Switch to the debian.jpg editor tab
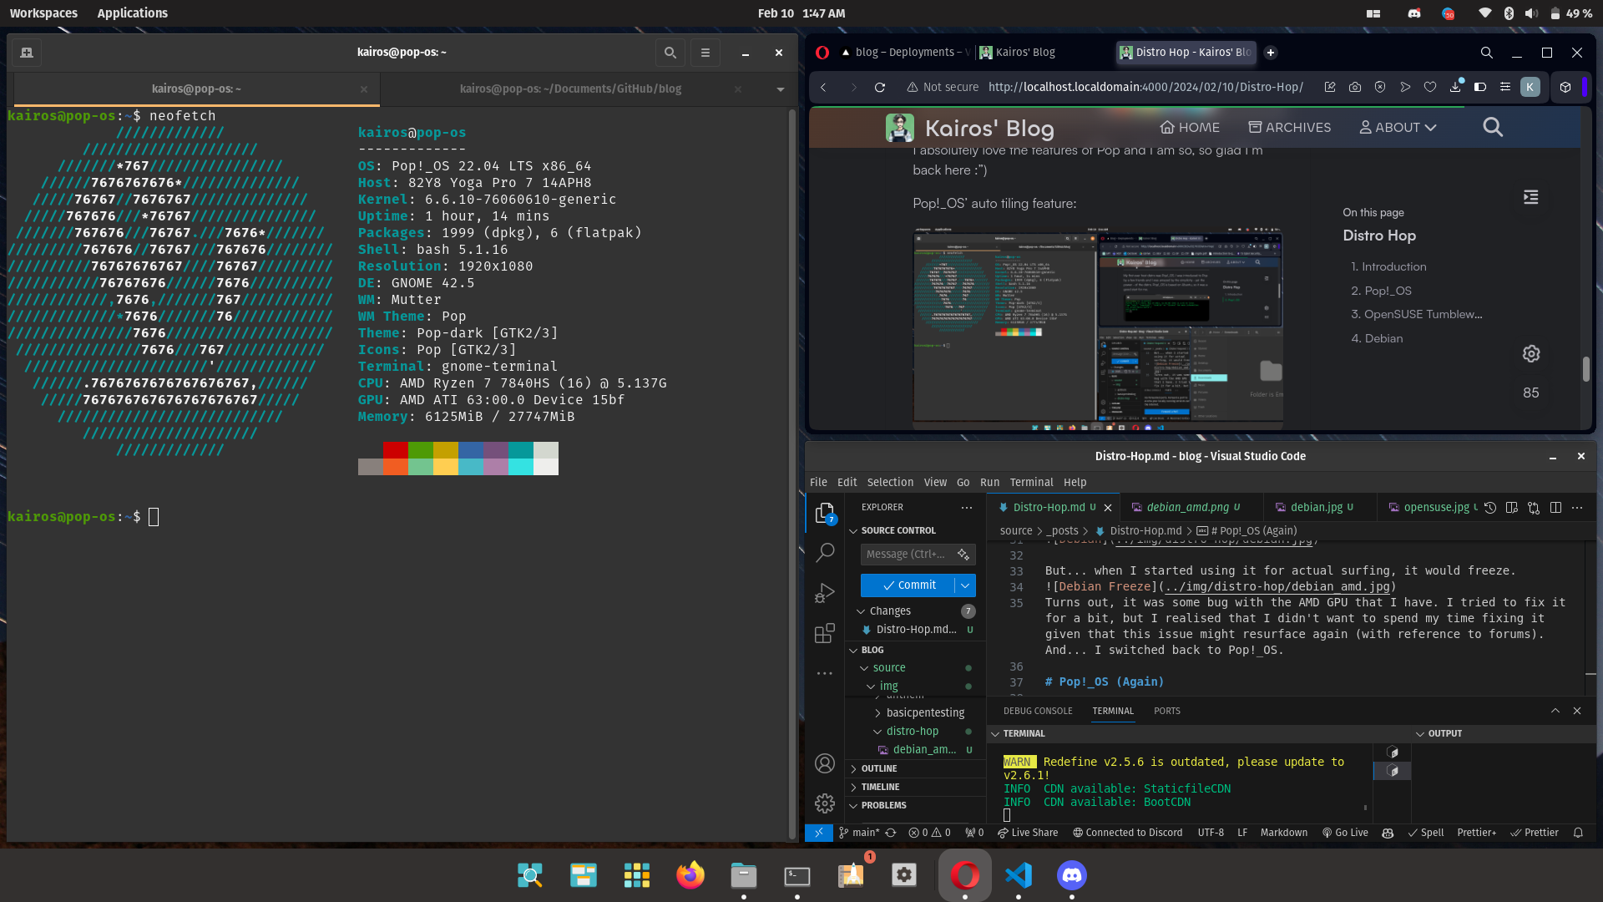 pyautogui.click(x=1317, y=507)
